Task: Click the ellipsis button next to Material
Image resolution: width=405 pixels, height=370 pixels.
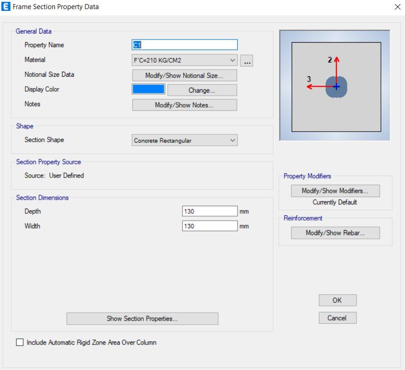Action: click(x=246, y=60)
